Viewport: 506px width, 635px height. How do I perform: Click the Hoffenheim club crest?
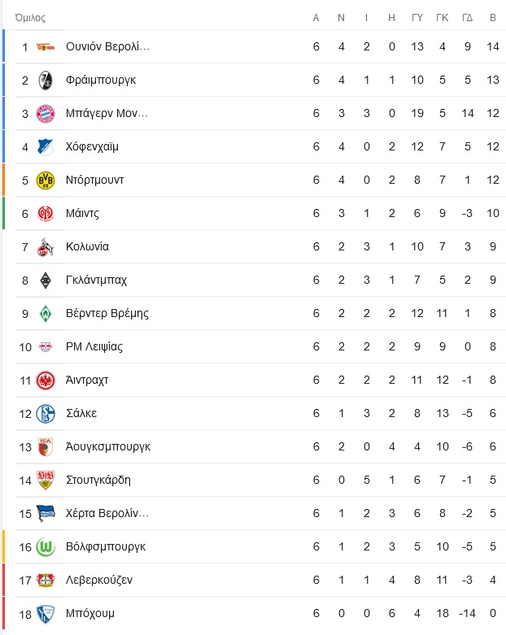pyautogui.click(x=46, y=147)
